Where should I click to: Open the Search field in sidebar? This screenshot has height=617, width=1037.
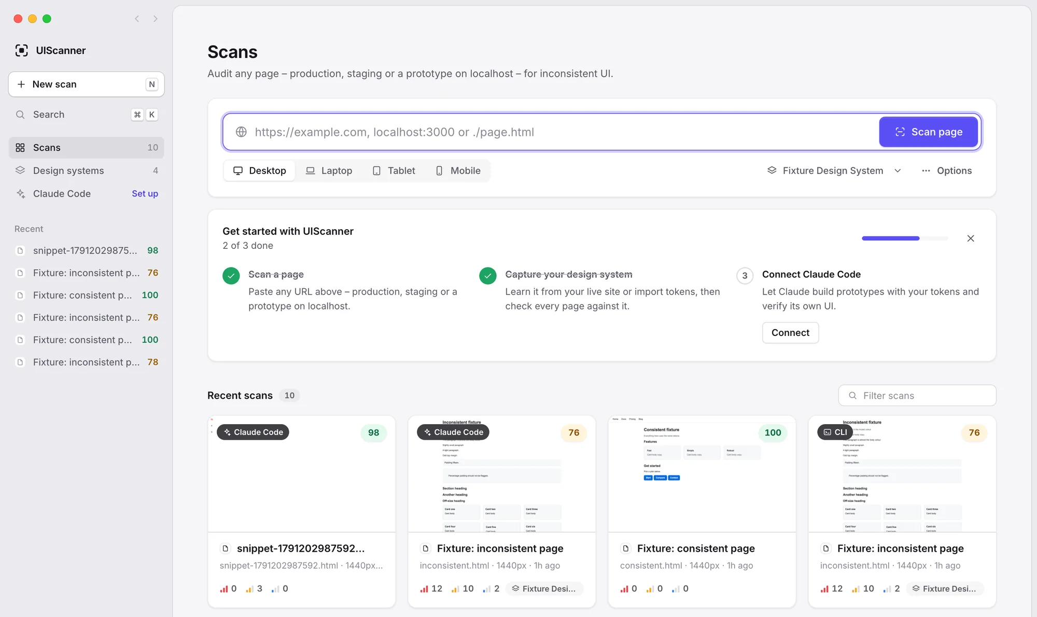(86, 115)
